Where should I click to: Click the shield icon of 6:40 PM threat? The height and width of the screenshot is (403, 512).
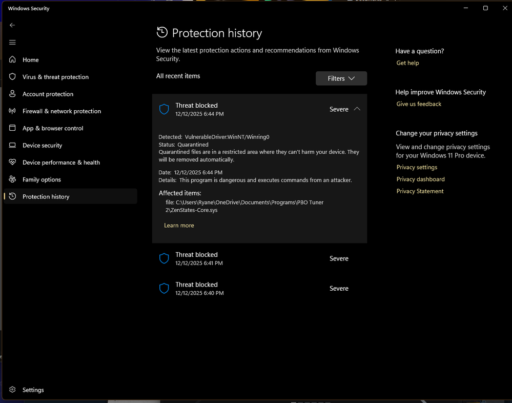164,288
